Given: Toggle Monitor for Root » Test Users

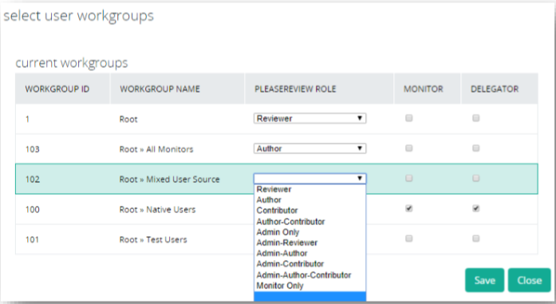Looking at the screenshot, I should pos(409,239).
